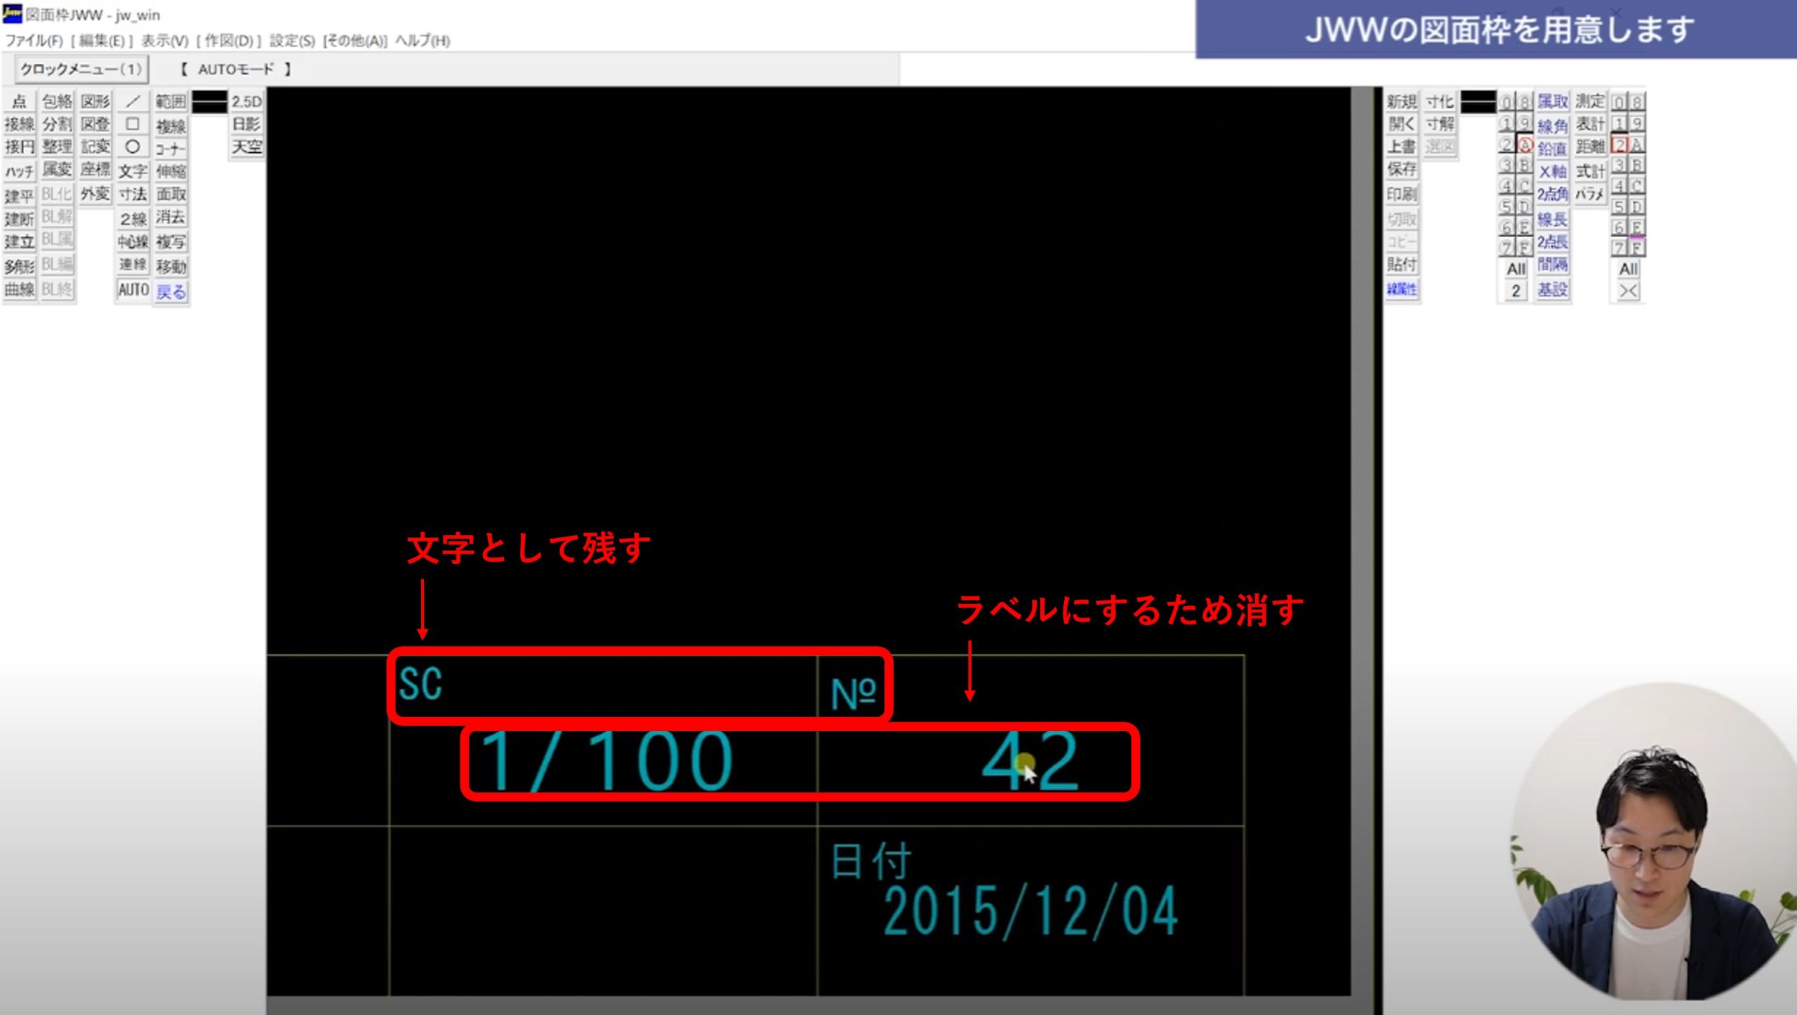The width and height of the screenshot is (1797, 1015).
Task: Activate the 文字 text tool
Action: 133,171
